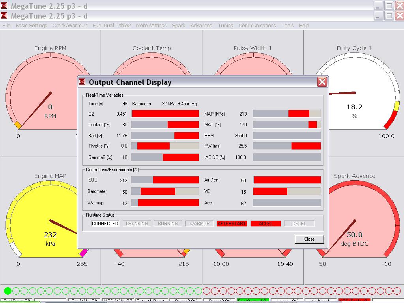Click the red AFTERSTART status indicator
The image size is (404, 303).
232,224
